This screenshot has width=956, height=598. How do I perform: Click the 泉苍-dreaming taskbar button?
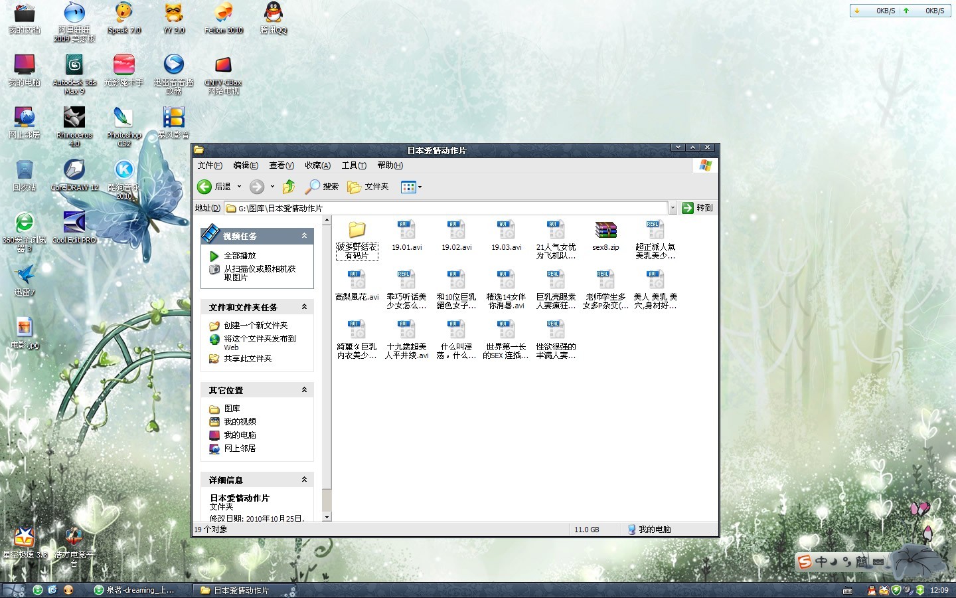point(135,590)
